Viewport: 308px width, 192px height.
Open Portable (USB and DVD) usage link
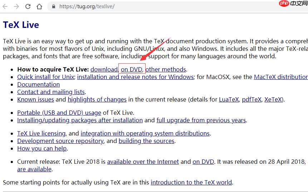coord(59,113)
